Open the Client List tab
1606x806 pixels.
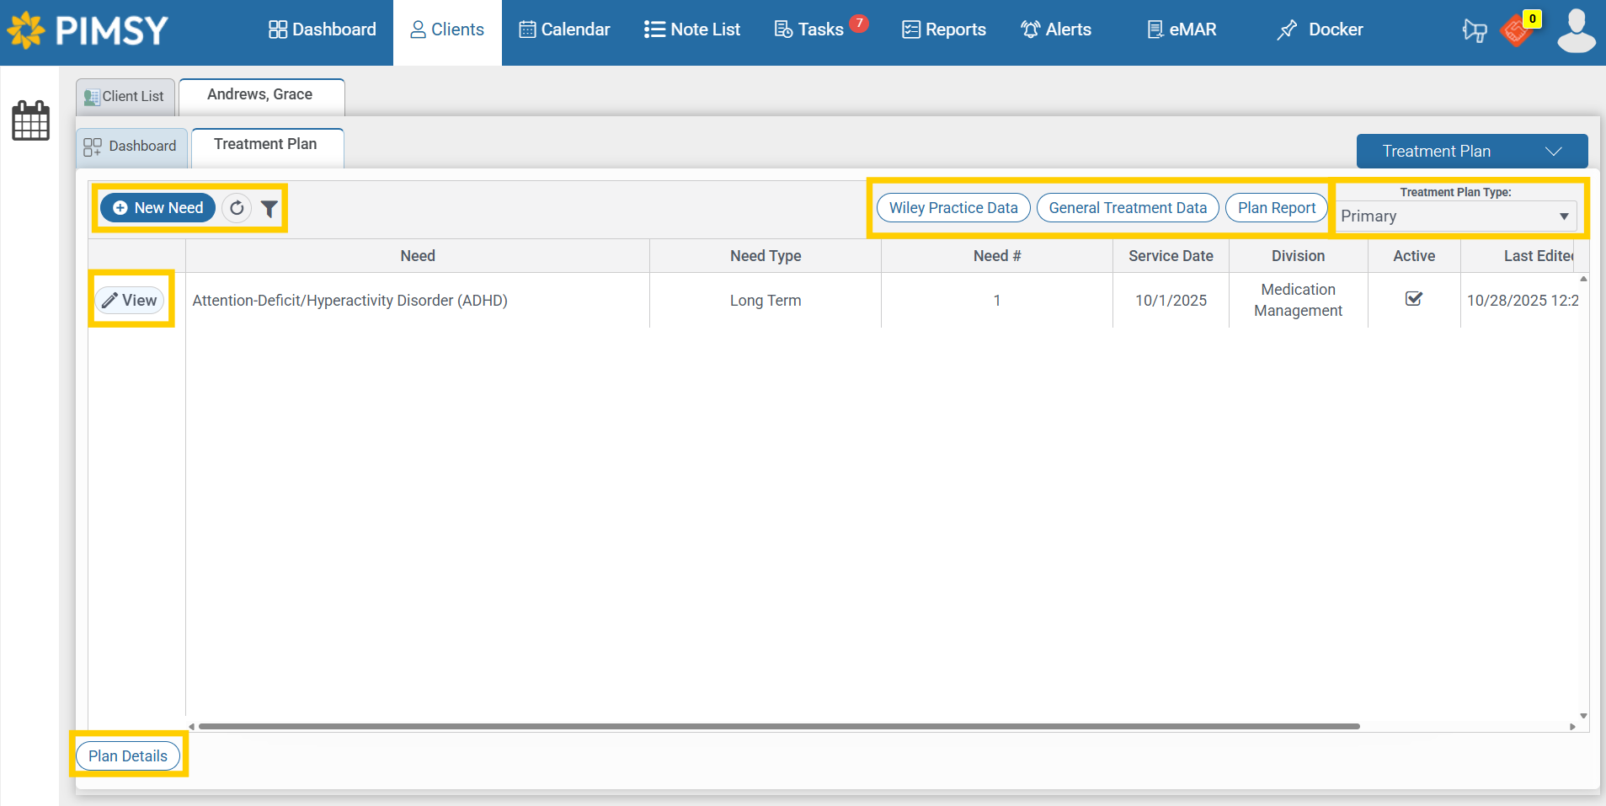click(x=124, y=96)
